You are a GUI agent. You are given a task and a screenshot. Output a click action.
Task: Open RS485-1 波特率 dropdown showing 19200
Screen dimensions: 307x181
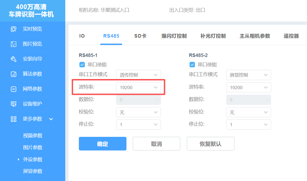click(x=138, y=88)
